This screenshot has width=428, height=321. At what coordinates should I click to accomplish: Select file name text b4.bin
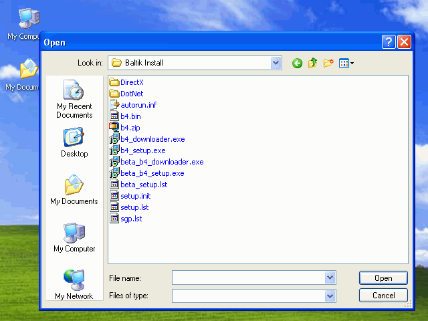pos(130,116)
